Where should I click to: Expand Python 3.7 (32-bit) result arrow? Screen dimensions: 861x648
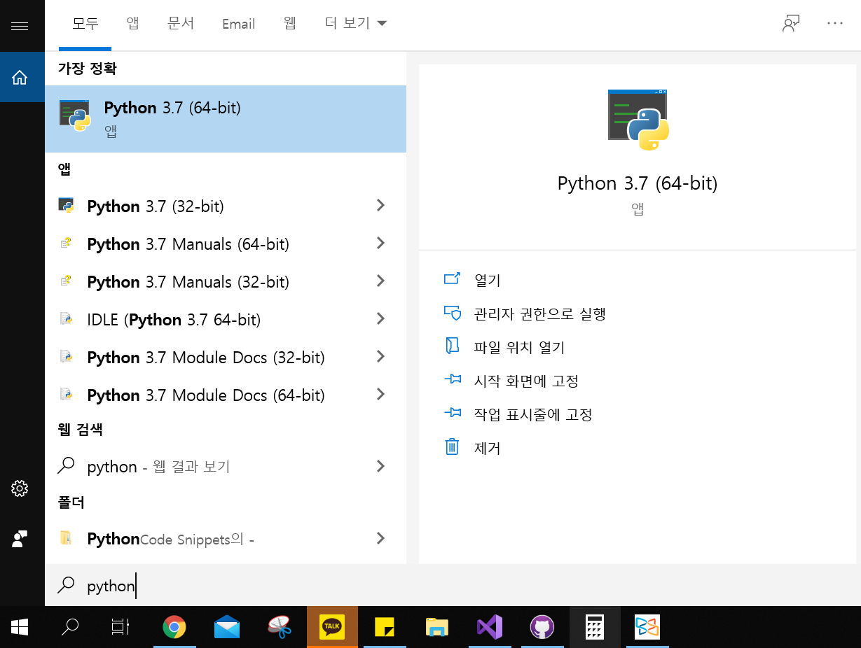click(380, 205)
